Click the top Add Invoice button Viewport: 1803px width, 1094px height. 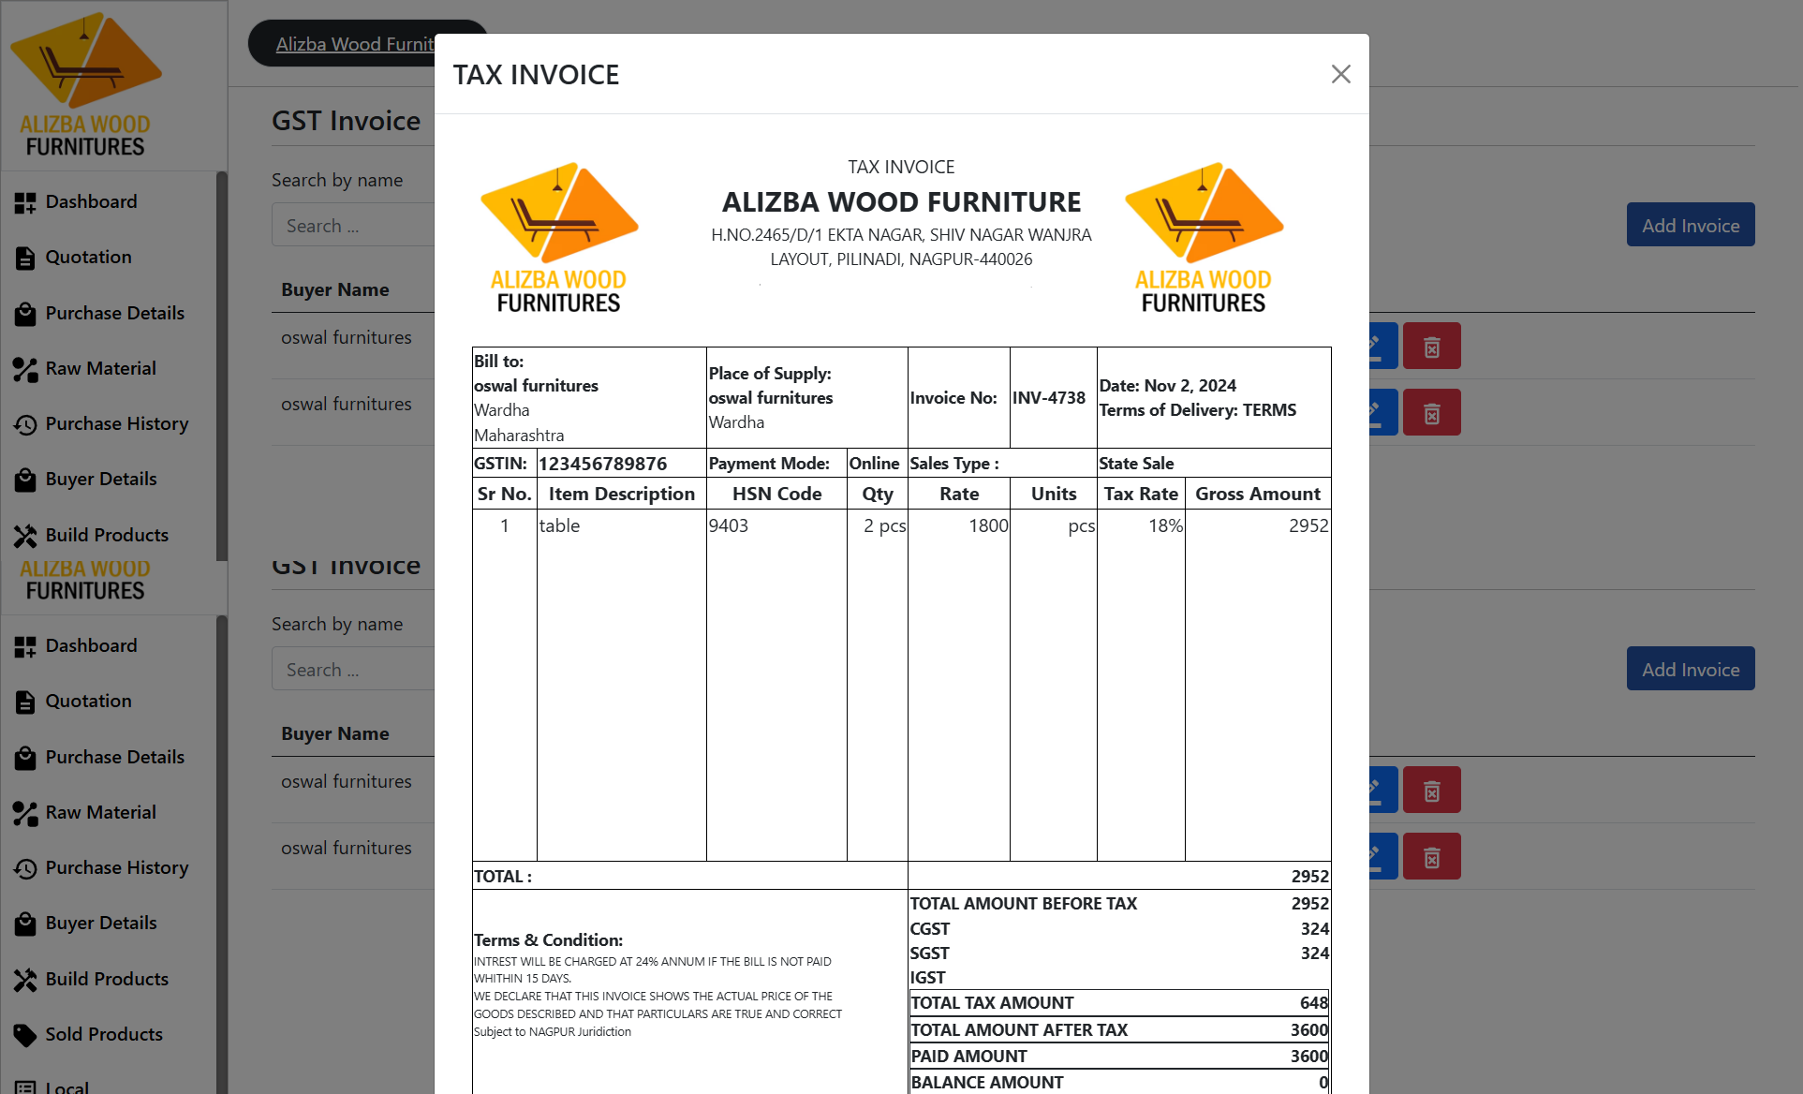coord(1690,225)
